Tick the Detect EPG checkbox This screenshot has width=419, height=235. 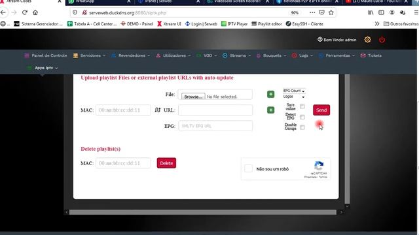(x=302, y=117)
